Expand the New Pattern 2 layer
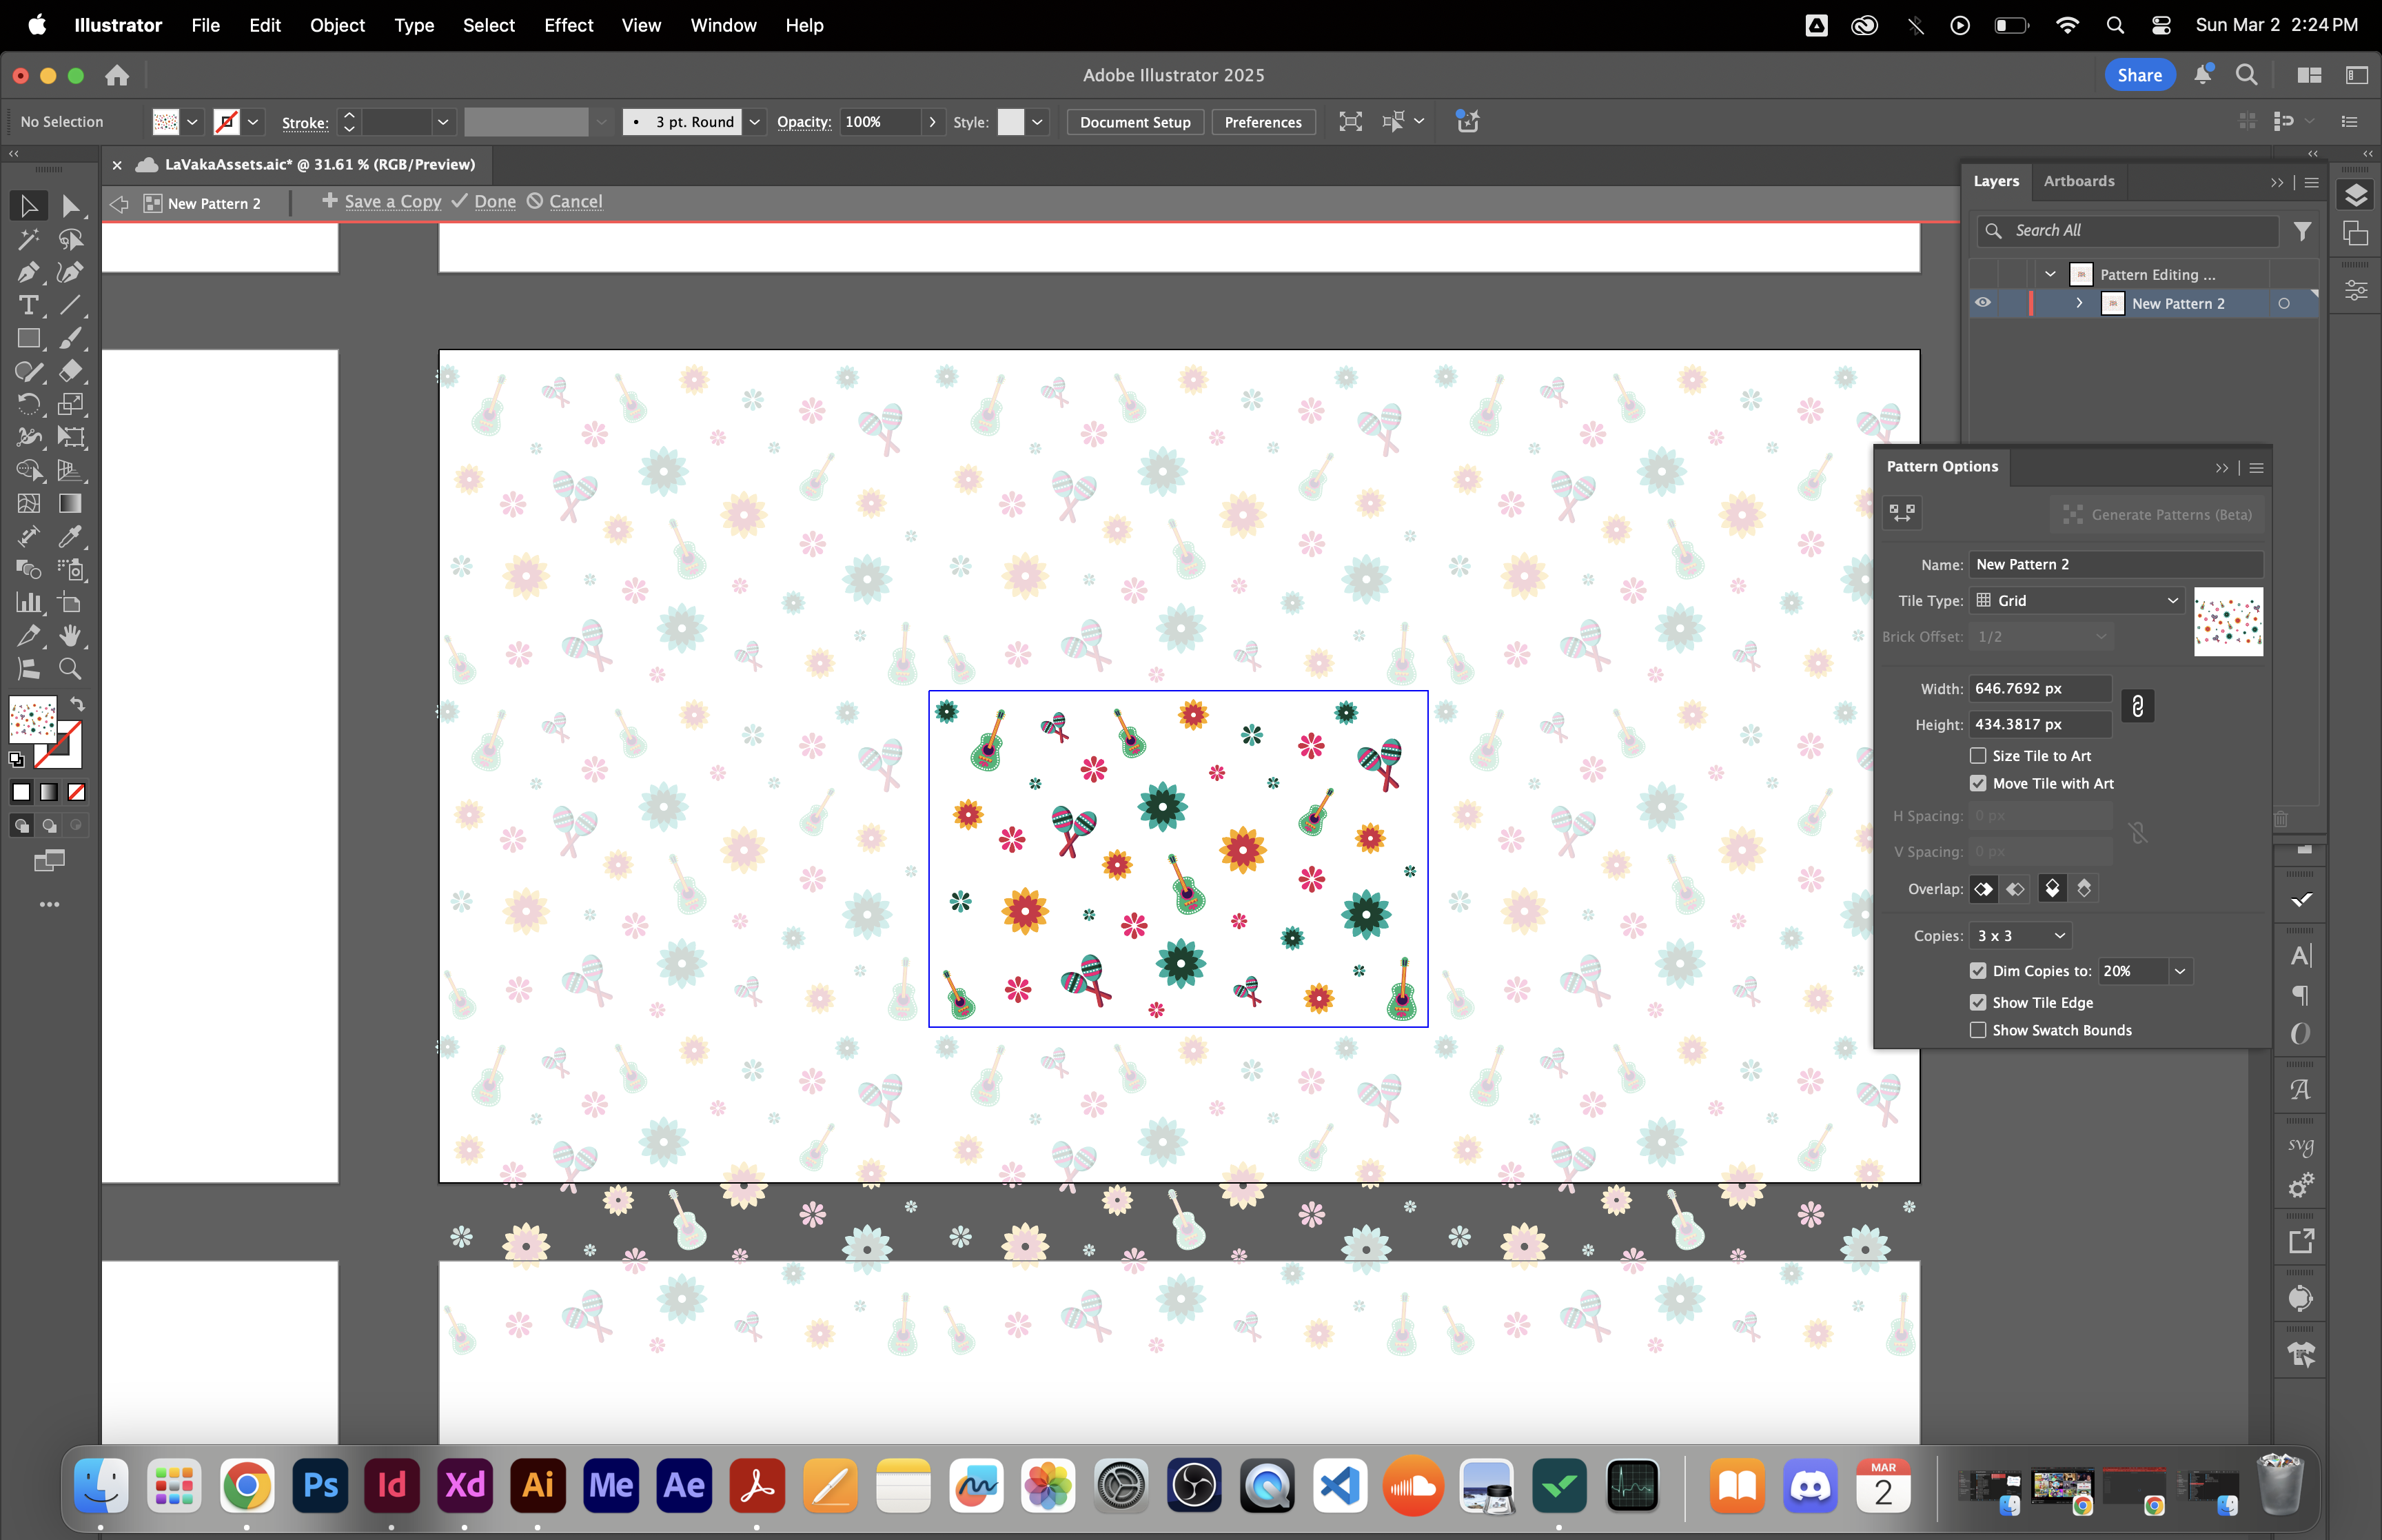This screenshot has height=1540, width=2382. point(2079,303)
